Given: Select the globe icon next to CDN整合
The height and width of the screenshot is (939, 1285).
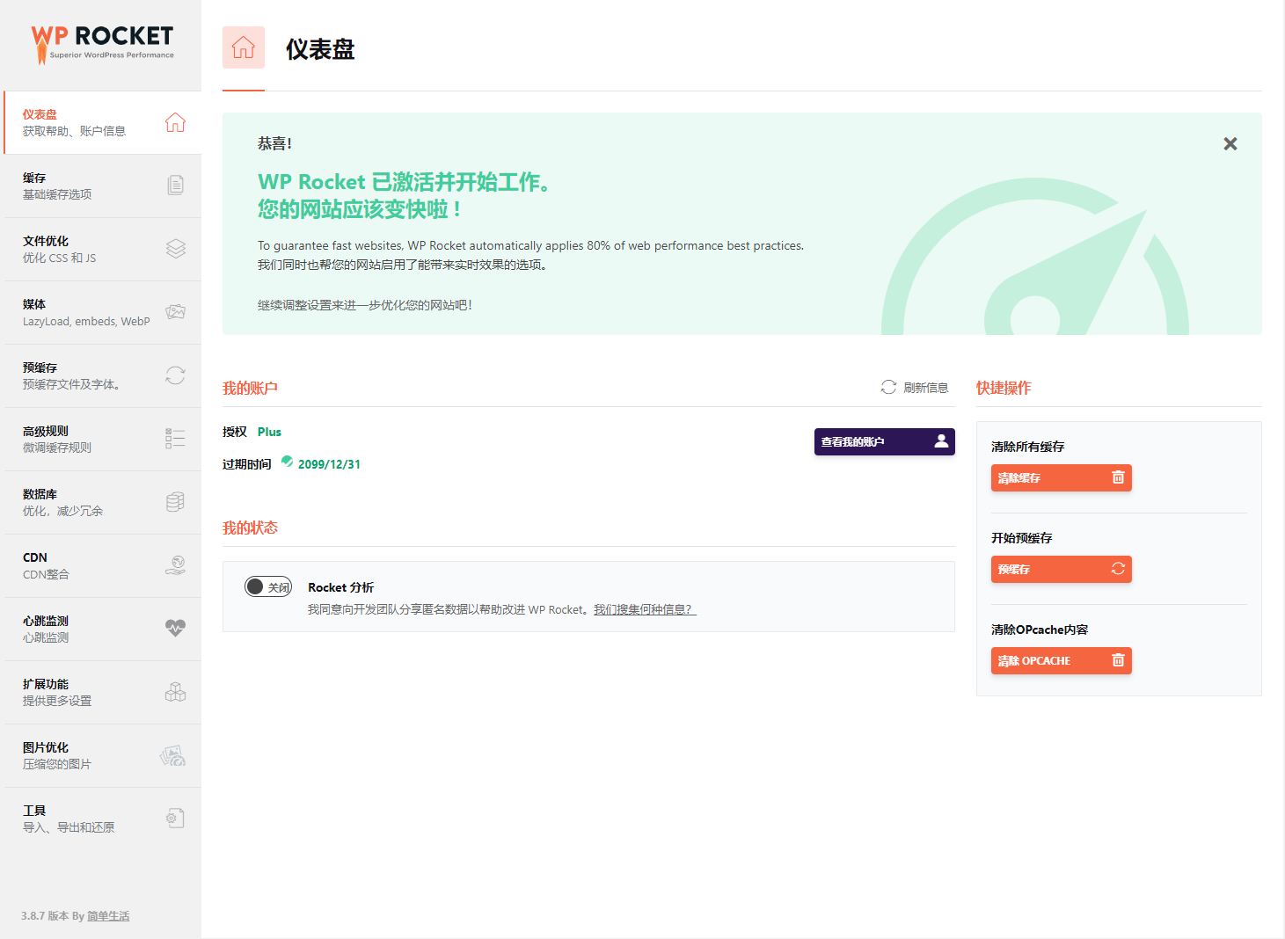Looking at the screenshot, I should 176,564.
